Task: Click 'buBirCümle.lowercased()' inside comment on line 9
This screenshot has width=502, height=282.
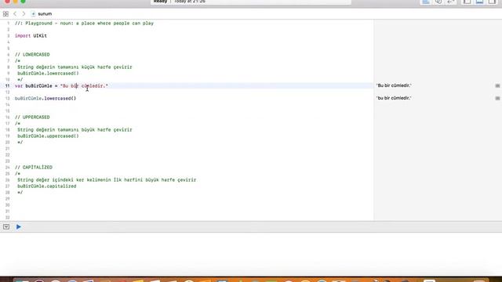Action: 48,74
